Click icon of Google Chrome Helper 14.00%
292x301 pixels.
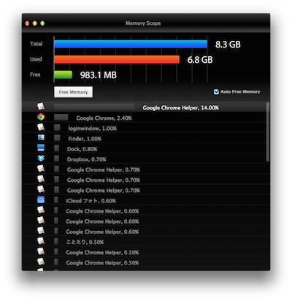[x=41, y=107]
